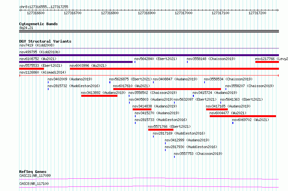Click nsv3412999 (Audano2019) label
The width and height of the screenshot is (288, 191).
(x=187, y=140)
